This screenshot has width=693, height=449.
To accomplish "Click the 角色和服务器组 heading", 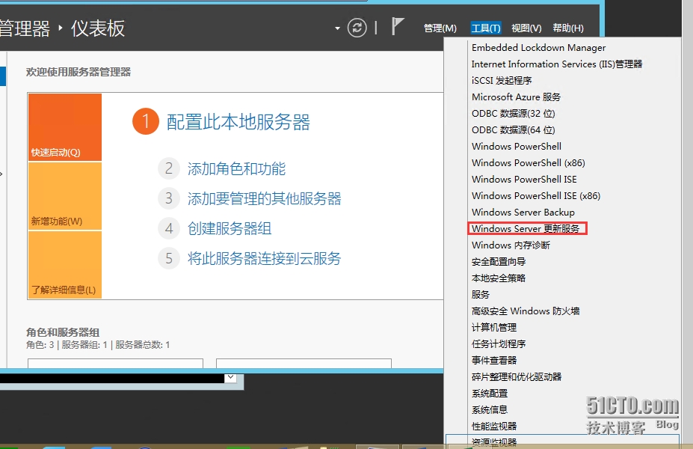I will point(63,332).
